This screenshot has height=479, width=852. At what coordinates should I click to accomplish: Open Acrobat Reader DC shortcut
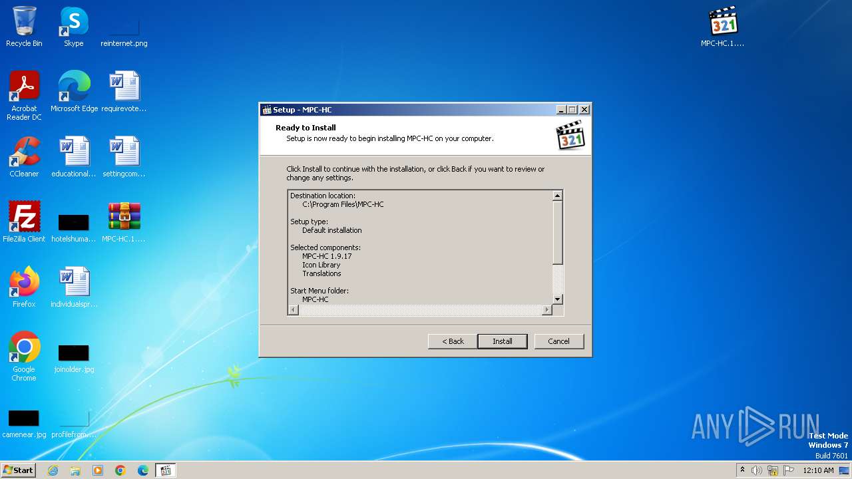pyautogui.click(x=24, y=95)
